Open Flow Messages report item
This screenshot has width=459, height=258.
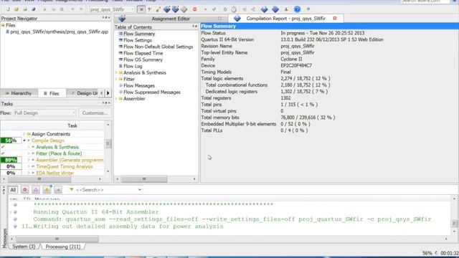click(x=139, y=86)
